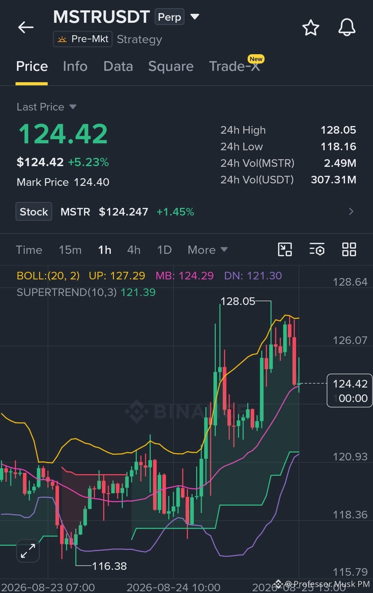Switch to the Info tab
This screenshot has height=593, width=373.
pyautogui.click(x=75, y=66)
